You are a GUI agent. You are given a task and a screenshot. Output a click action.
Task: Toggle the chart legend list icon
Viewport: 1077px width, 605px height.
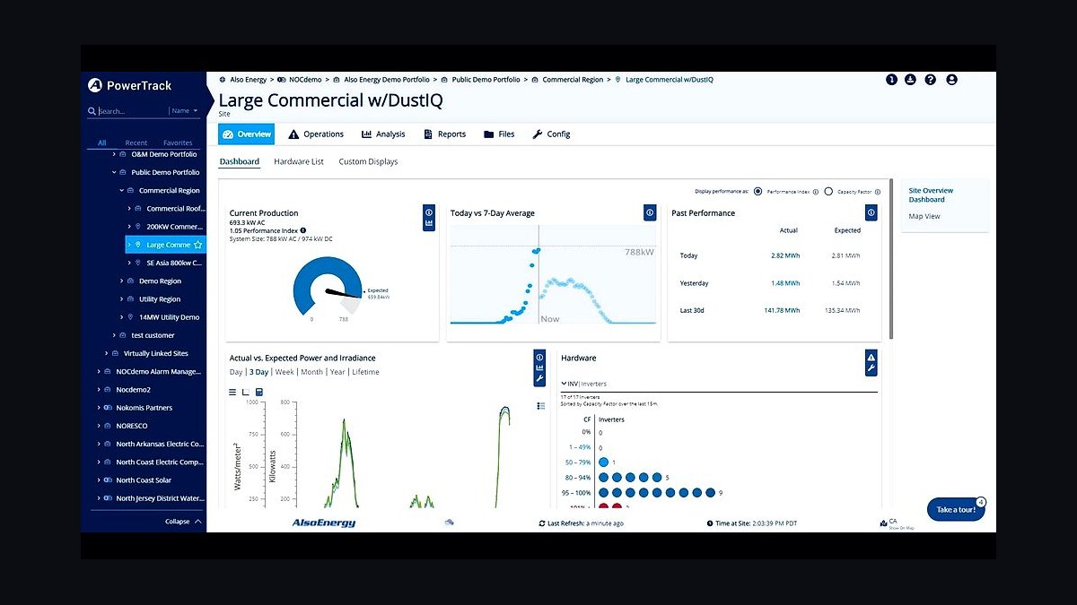tap(541, 406)
